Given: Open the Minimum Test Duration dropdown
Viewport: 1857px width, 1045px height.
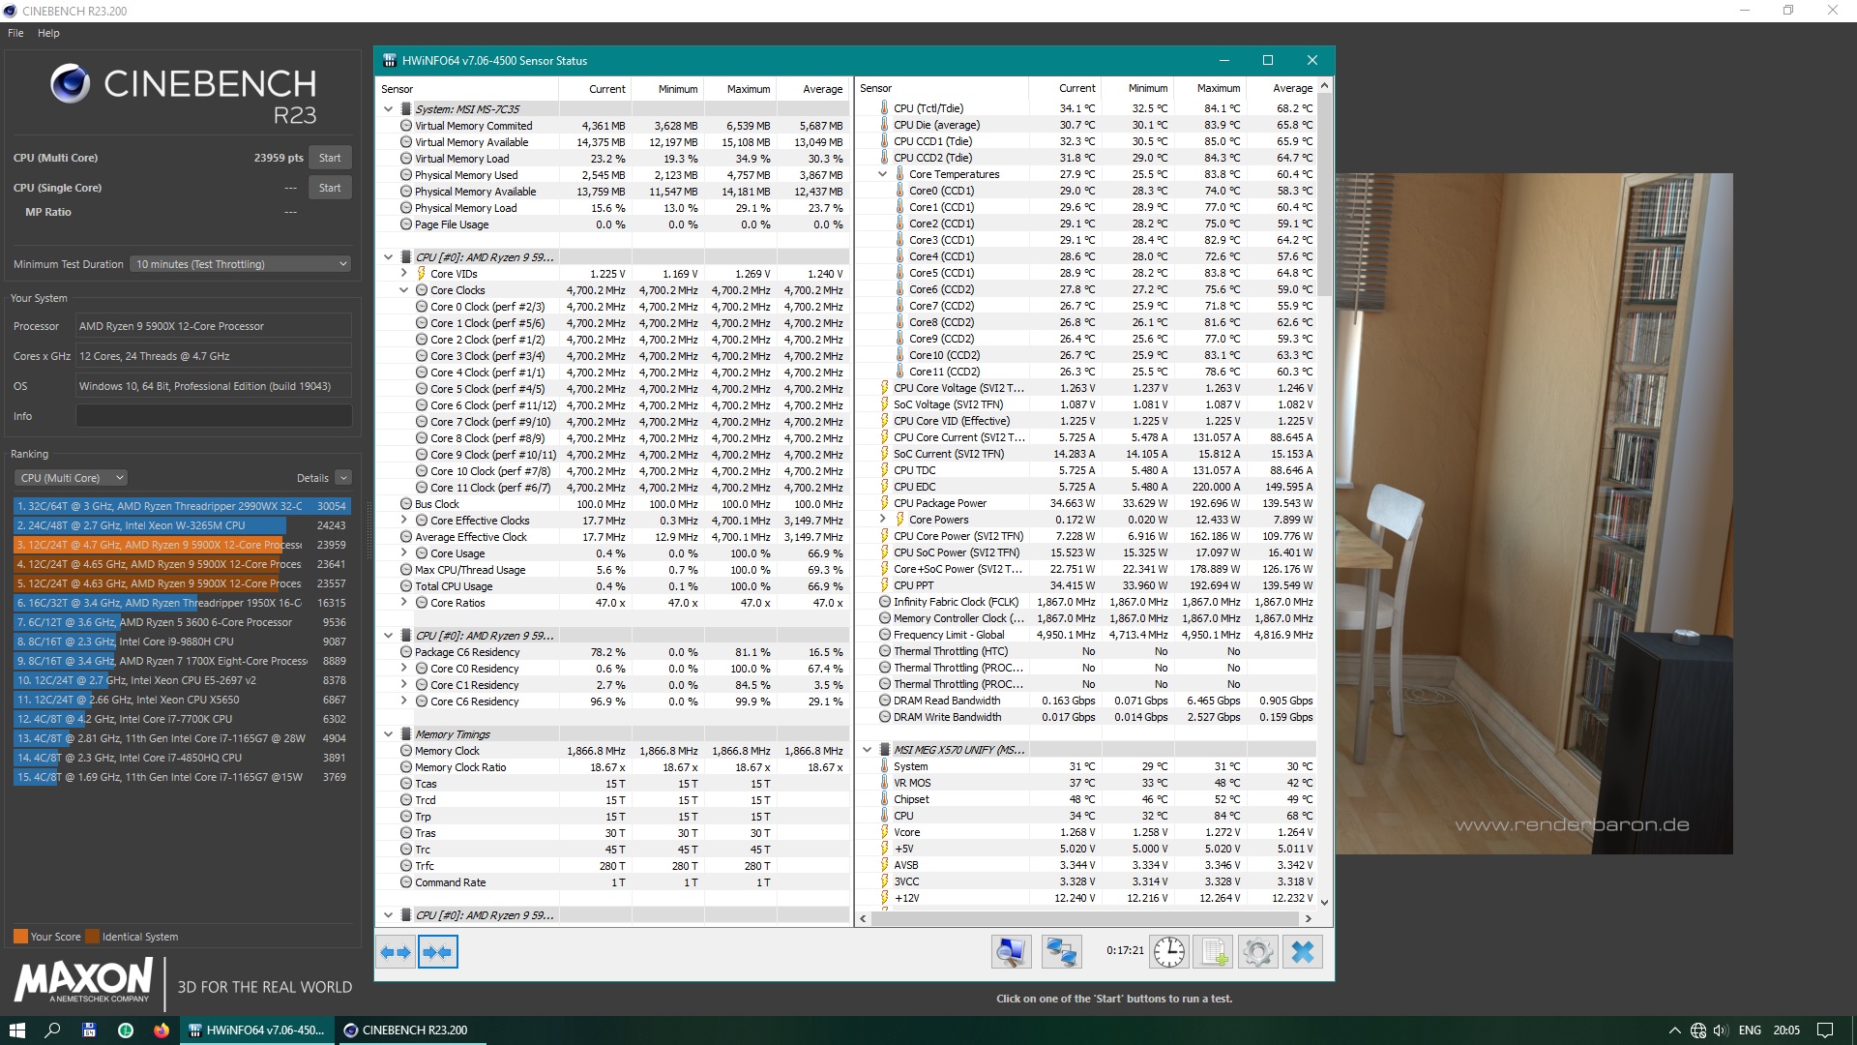Looking at the screenshot, I should pos(241,264).
